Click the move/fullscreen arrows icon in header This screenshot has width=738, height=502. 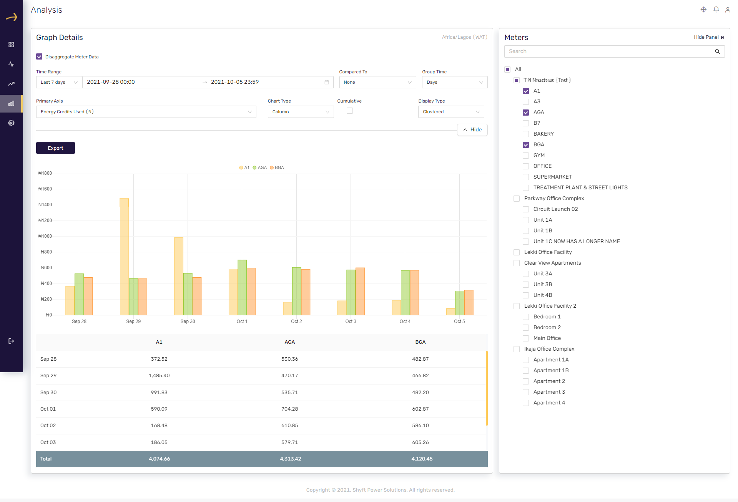[703, 10]
